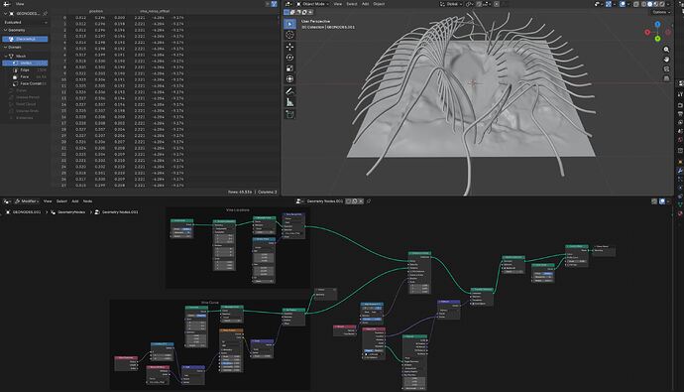Click the red X axis gizmo

coord(647,32)
